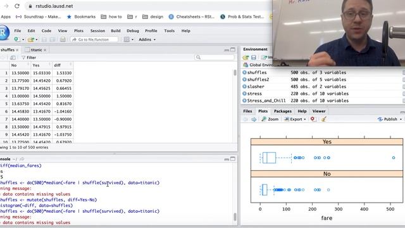Image resolution: width=405 pixels, height=228 pixels.
Task: Click the next plot arrow
Action: point(254,119)
